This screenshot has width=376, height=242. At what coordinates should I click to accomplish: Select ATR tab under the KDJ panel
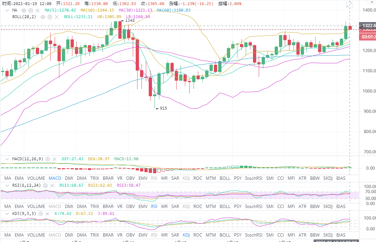point(303,235)
